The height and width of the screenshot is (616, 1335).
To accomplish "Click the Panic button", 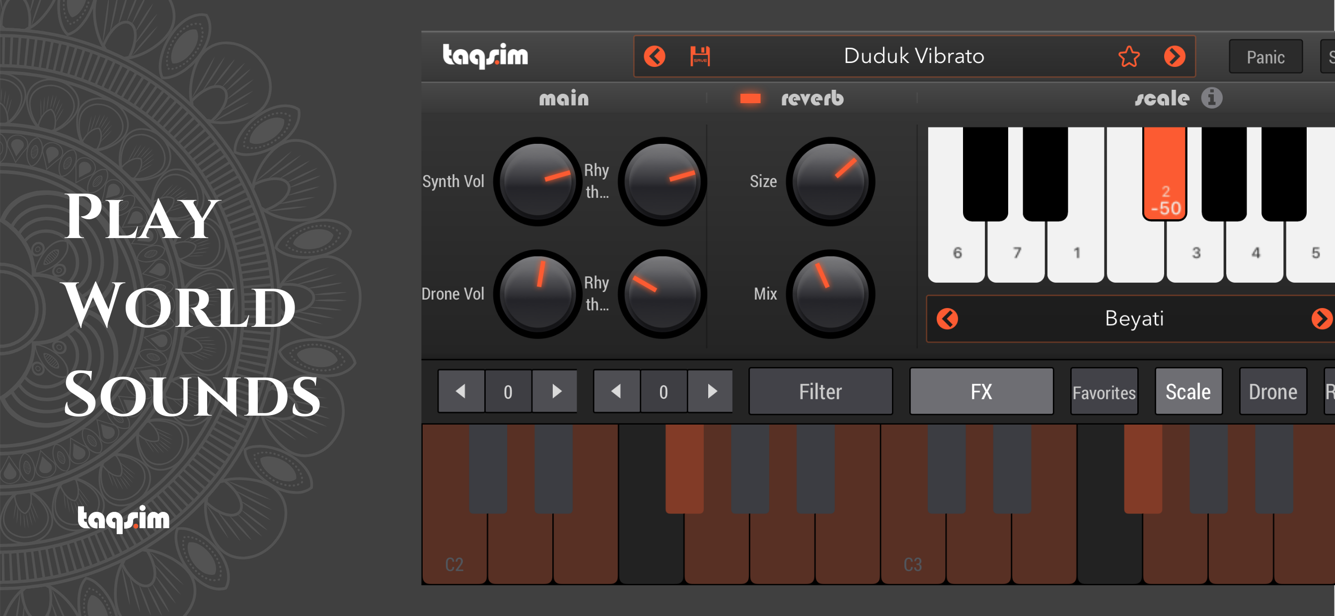I will pos(1265,57).
